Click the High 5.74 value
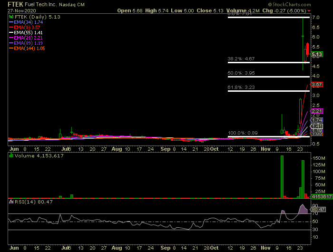The width and height of the screenshot is (333, 252). 157,10
